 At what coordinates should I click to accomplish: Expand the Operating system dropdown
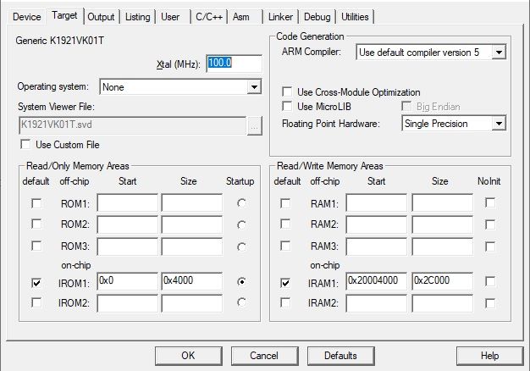coord(254,86)
